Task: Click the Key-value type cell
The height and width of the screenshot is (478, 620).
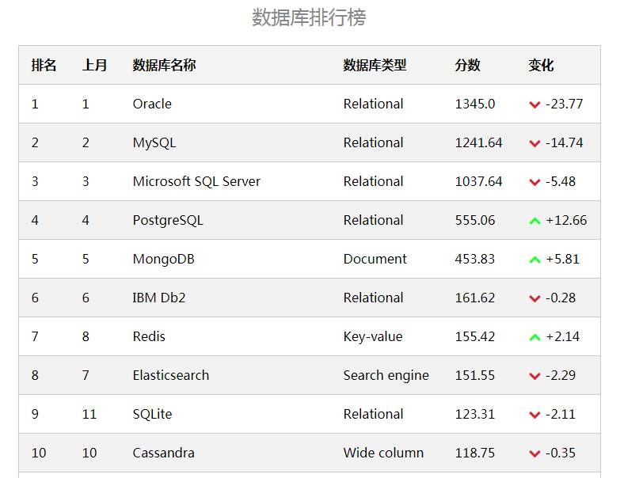Action: coord(373,336)
